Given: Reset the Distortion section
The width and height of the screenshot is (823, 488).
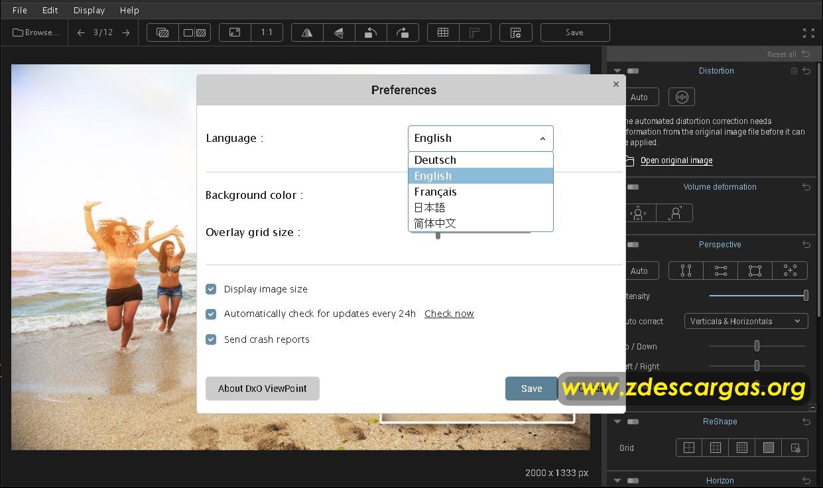Looking at the screenshot, I should (806, 71).
